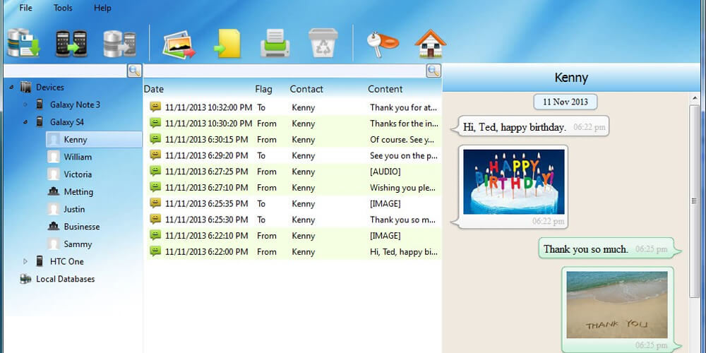This screenshot has width=706, height=353.
Task: Sort messages by Content column header
Action: tap(385, 89)
